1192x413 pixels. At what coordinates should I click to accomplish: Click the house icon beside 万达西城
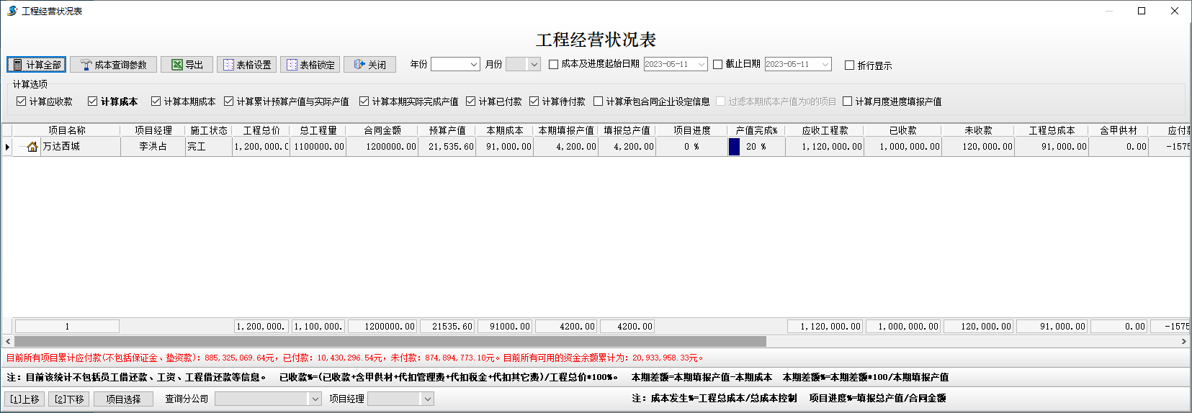[x=32, y=147]
